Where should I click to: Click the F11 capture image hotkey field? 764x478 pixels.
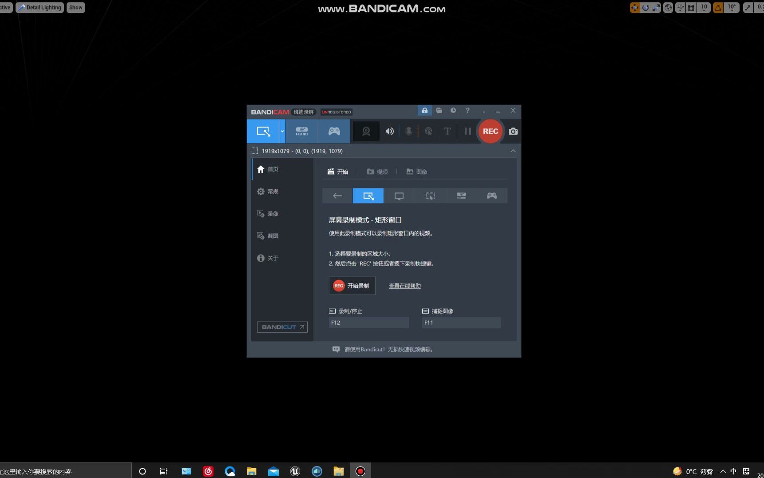[x=461, y=323]
